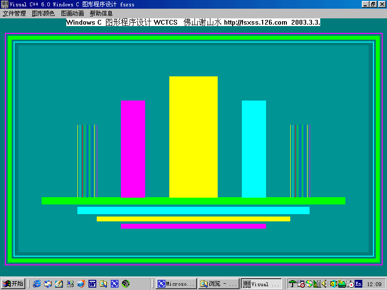Click the application icon in the title bar

coord(4,4)
